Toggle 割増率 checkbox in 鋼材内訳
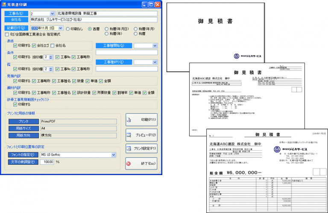Image resolution: width=328 pixels, height=213 pixels. (114, 93)
